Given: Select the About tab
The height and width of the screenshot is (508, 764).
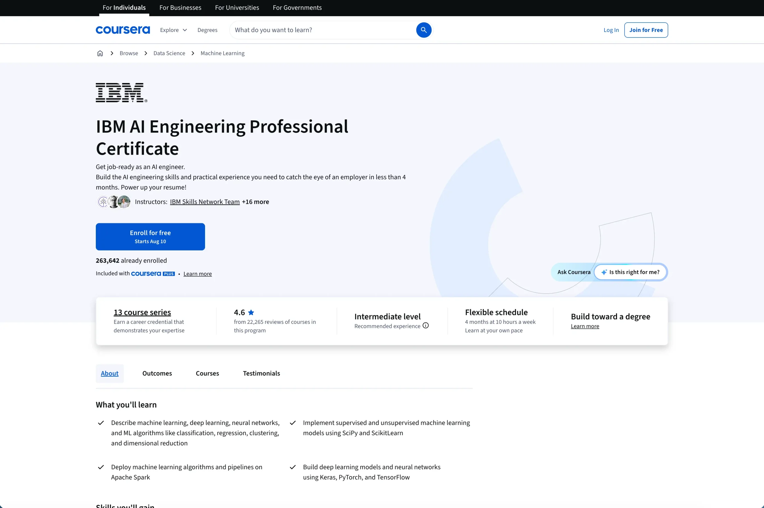Looking at the screenshot, I should (110, 373).
